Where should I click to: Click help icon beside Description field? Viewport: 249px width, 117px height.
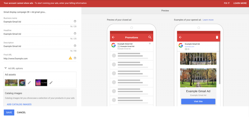coord(75,46)
